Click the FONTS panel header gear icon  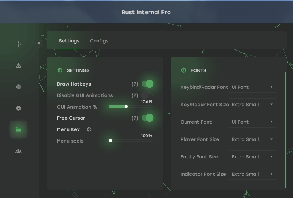click(184, 70)
